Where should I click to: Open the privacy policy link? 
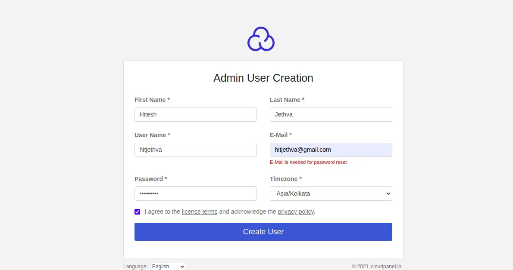(296, 212)
